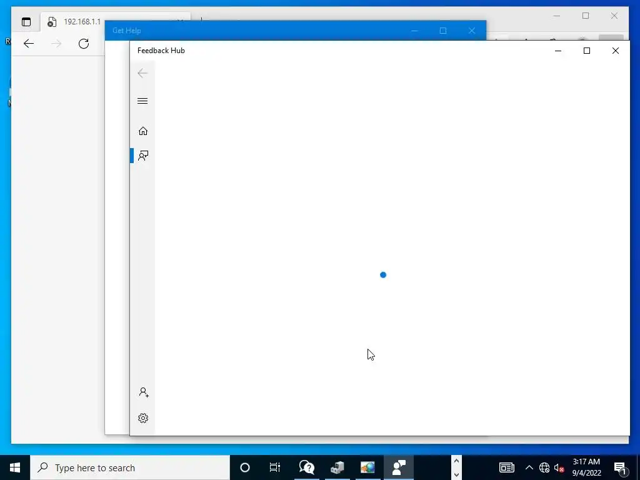Open Task View on the taskbar
Screen dimensions: 640x480
pyautogui.click(x=275, y=467)
